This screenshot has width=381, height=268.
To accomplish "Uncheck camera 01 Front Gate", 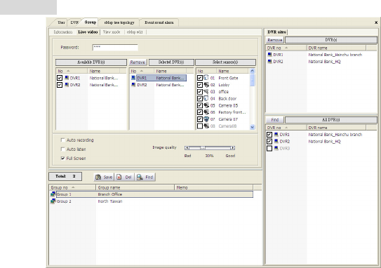I will point(200,78).
